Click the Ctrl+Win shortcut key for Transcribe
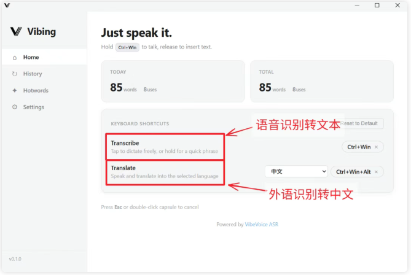411x275 pixels. point(359,147)
